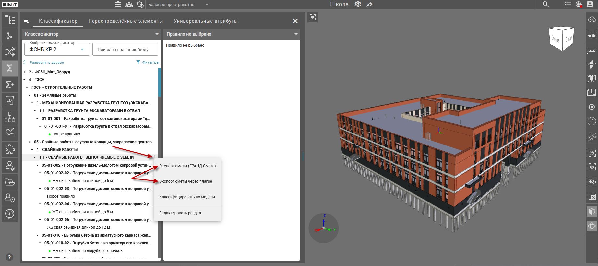
Task: Open the model tree structure icon in left sidebar
Action: point(10,20)
